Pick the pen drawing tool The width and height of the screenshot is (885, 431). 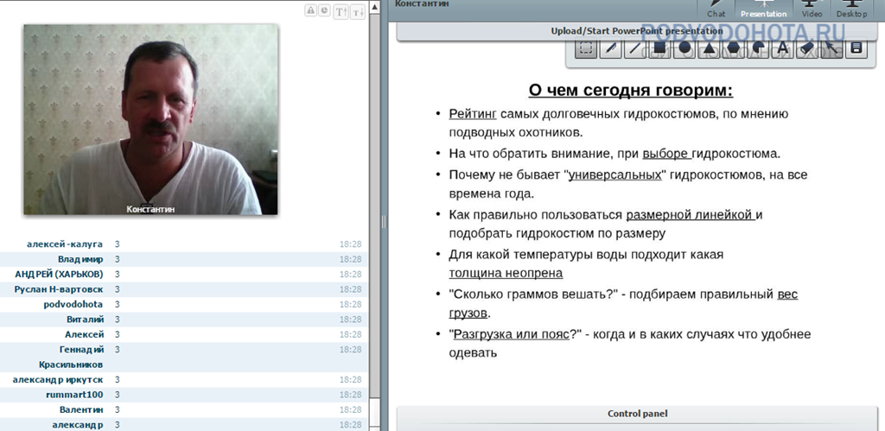coord(610,48)
